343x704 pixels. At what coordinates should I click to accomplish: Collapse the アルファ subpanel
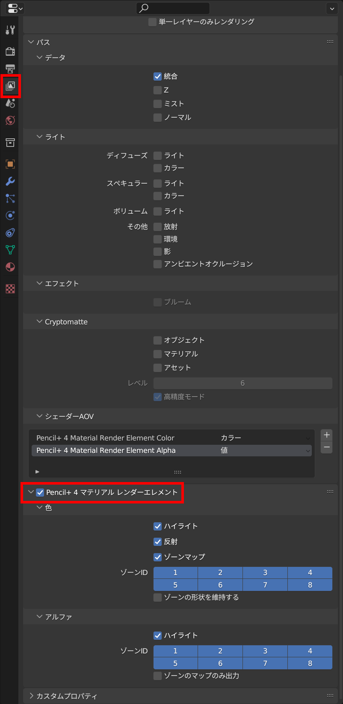pos(40,617)
